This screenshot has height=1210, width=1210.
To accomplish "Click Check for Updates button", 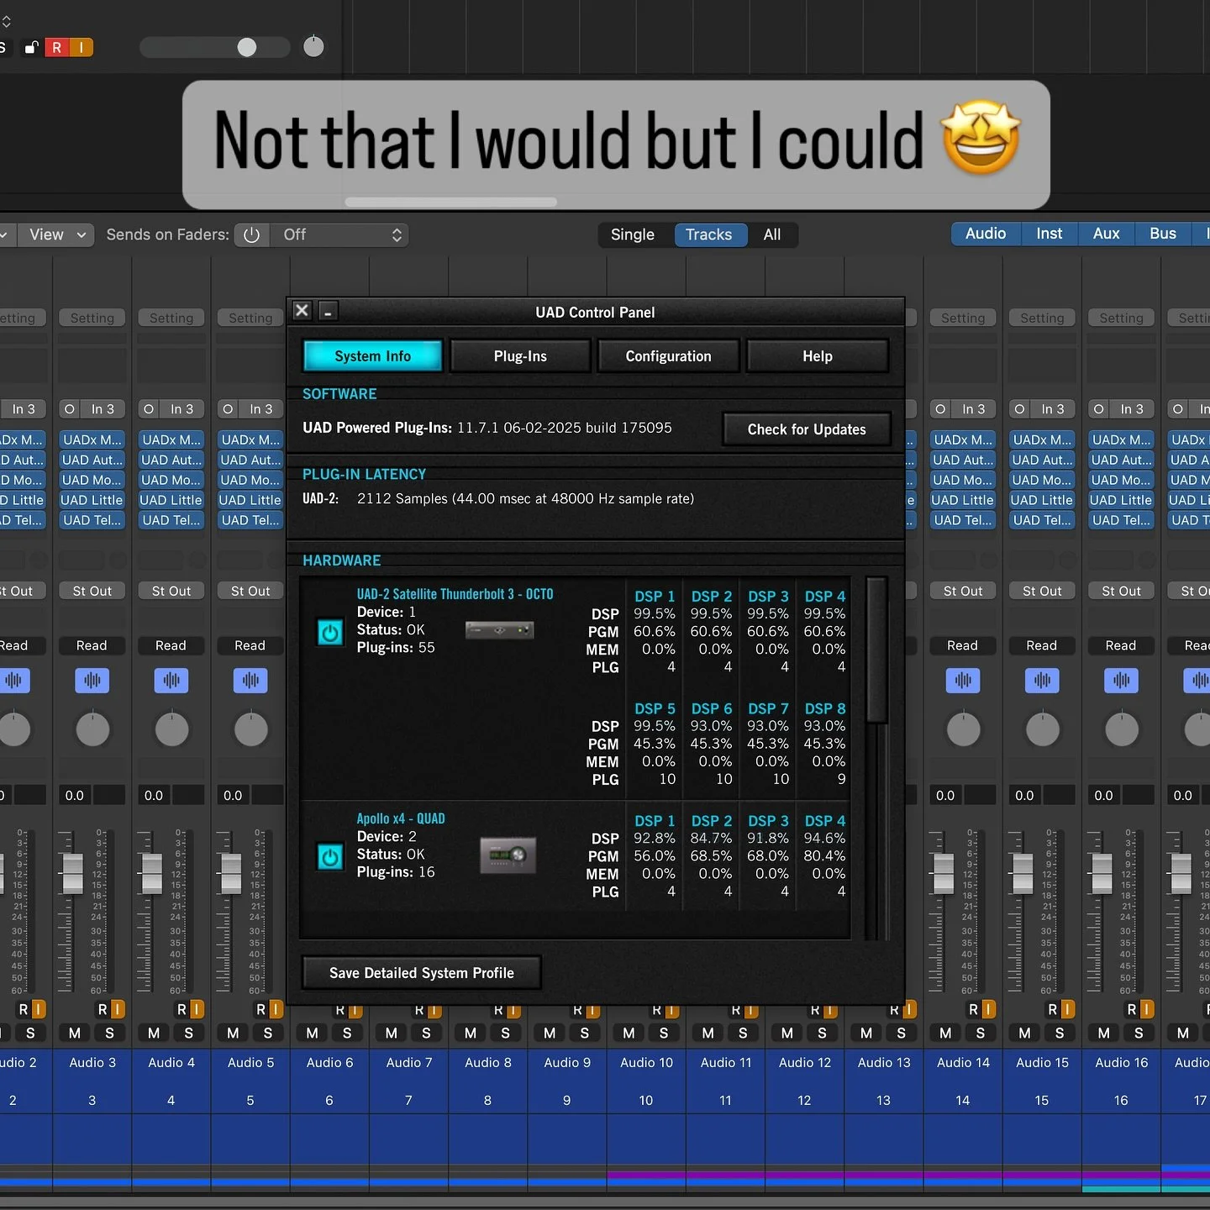I will coord(807,429).
